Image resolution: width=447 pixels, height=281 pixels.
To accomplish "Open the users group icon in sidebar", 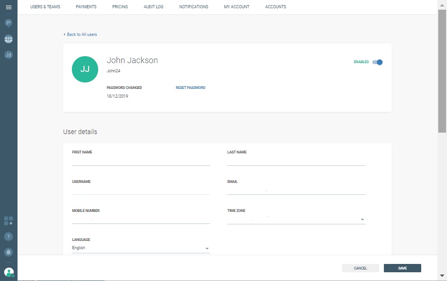I will coord(8,39).
